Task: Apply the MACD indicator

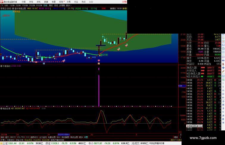Action: click(x=13, y=137)
